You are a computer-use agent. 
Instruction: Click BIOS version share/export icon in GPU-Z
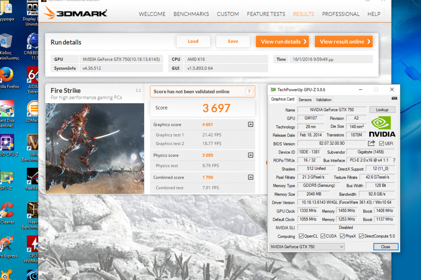click(371, 143)
